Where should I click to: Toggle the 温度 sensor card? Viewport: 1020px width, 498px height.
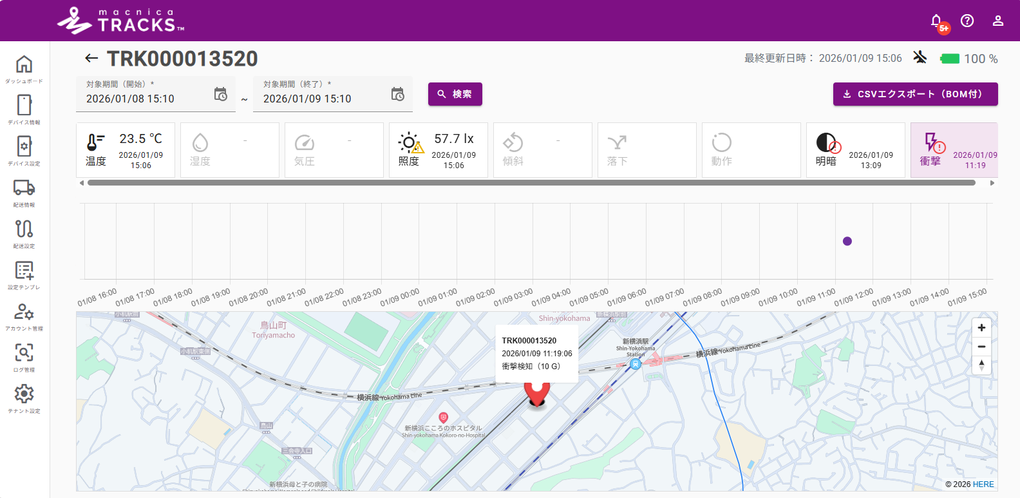pos(126,150)
